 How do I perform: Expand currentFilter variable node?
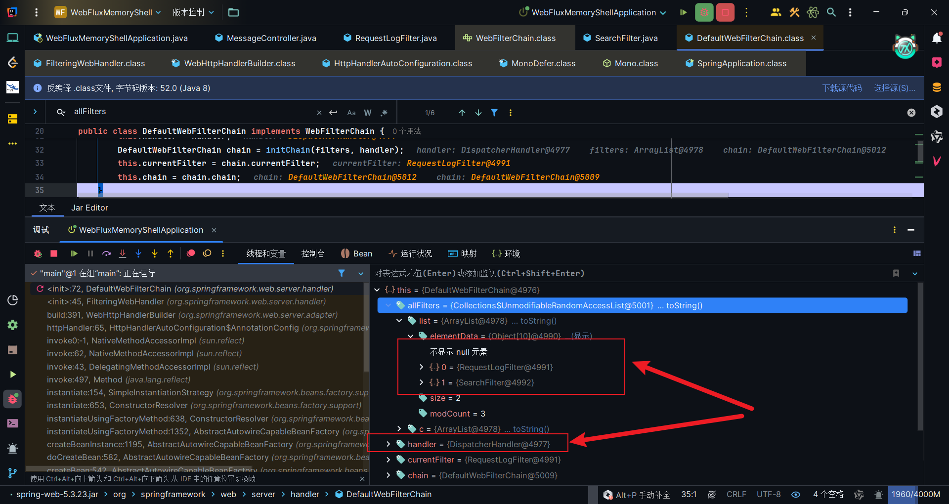click(x=388, y=460)
